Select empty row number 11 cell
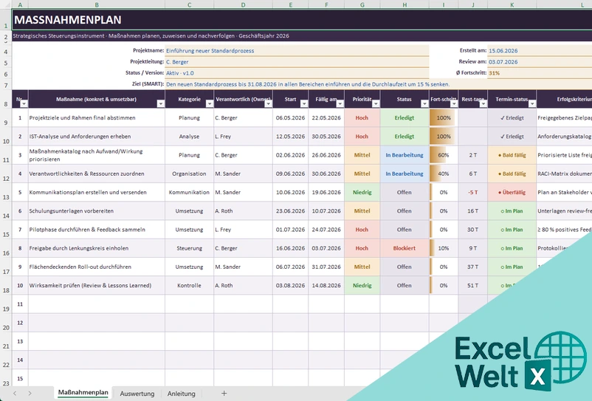 [x=20, y=304]
